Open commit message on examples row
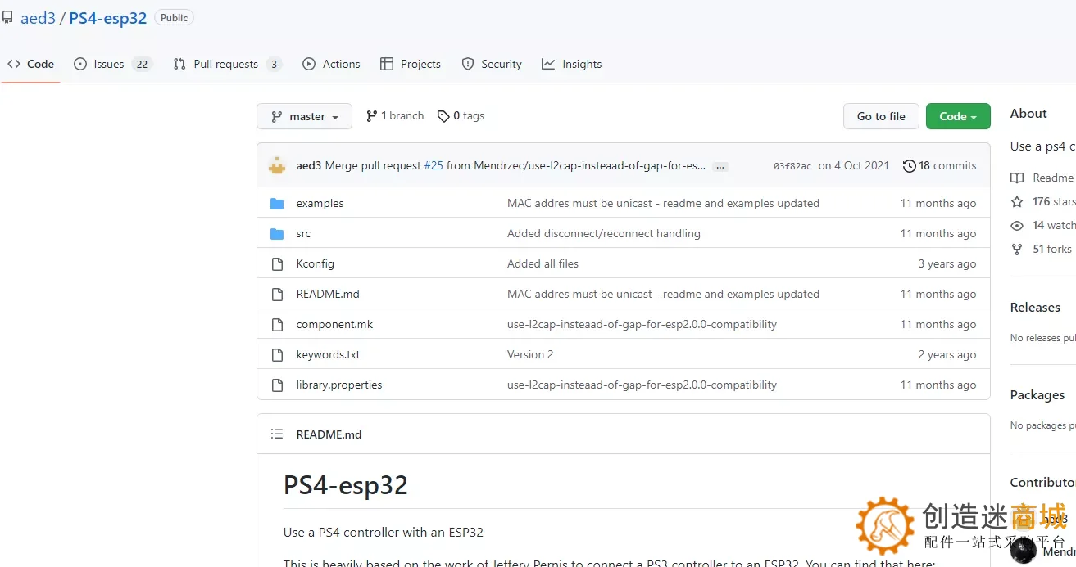This screenshot has height=567, width=1076. pos(663,203)
